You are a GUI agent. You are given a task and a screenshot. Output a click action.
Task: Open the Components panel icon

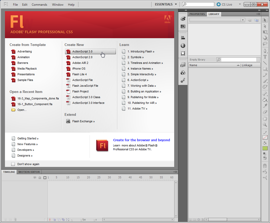[x=183, y=72]
